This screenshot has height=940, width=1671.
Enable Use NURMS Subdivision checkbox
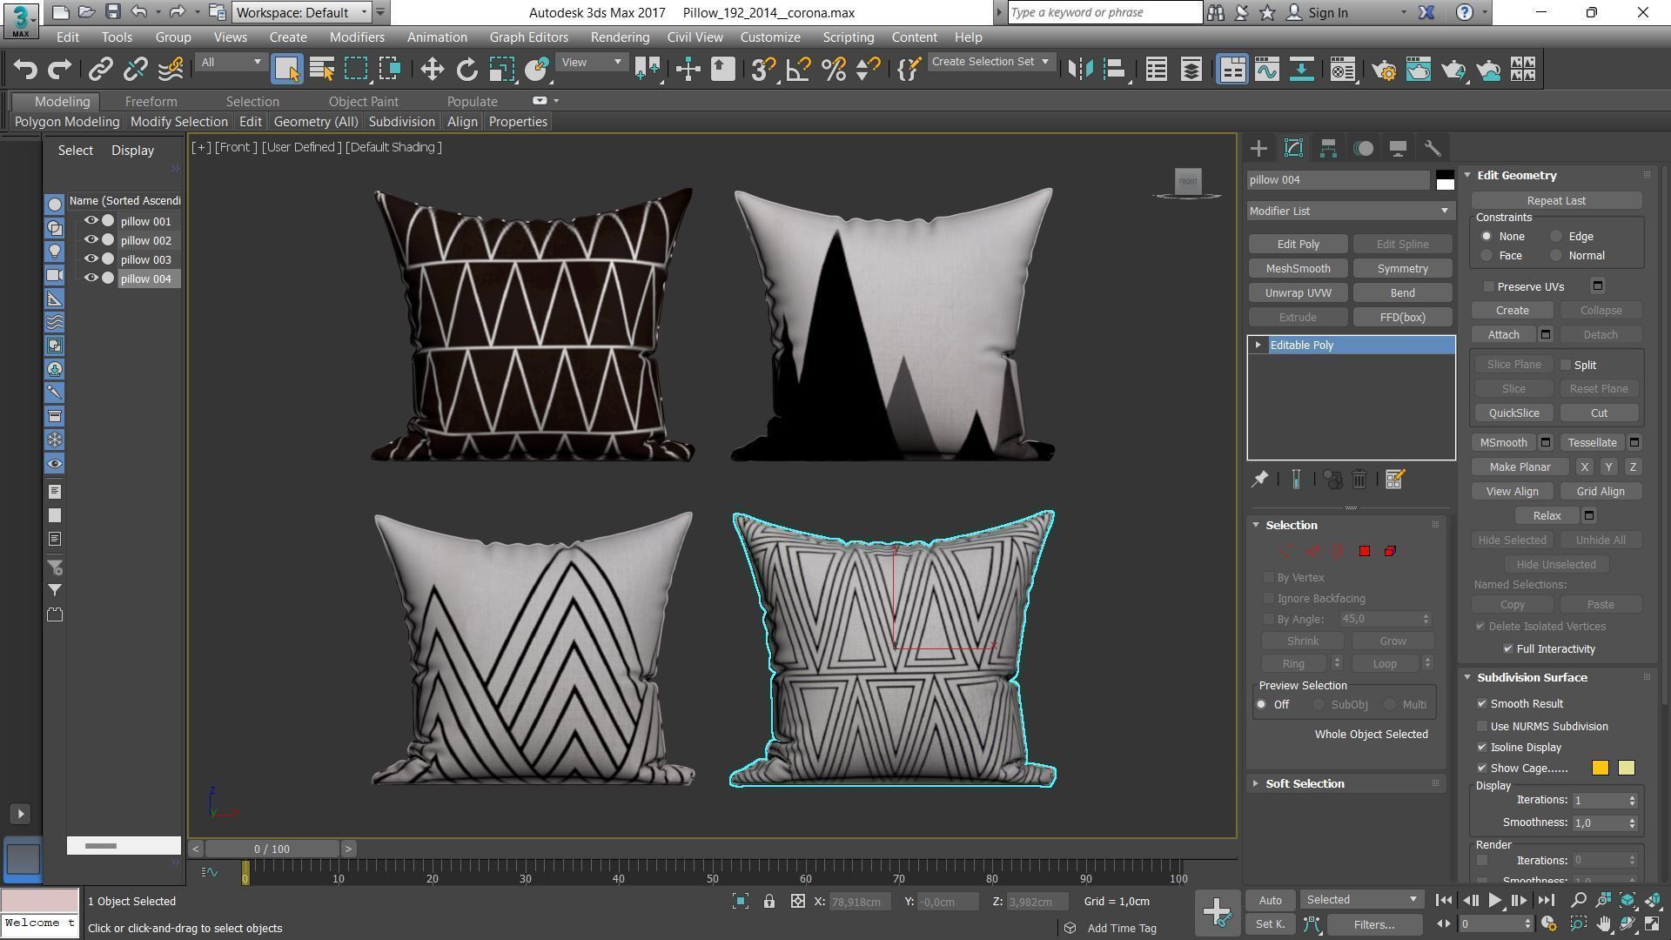pyautogui.click(x=1482, y=726)
